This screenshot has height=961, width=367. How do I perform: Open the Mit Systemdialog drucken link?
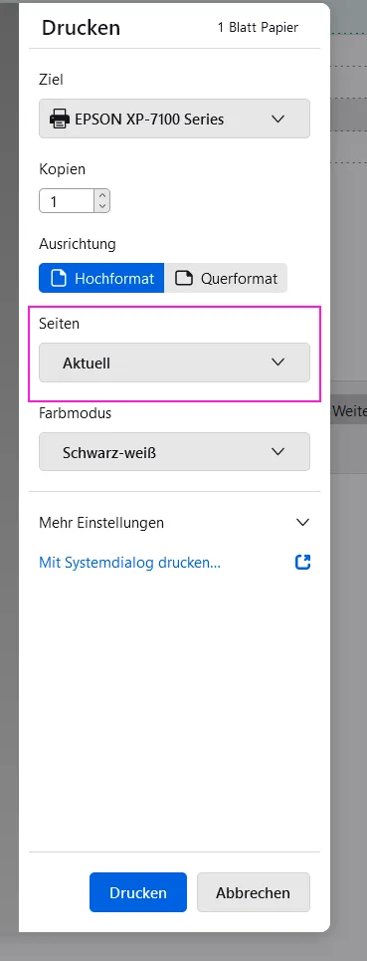tap(129, 563)
